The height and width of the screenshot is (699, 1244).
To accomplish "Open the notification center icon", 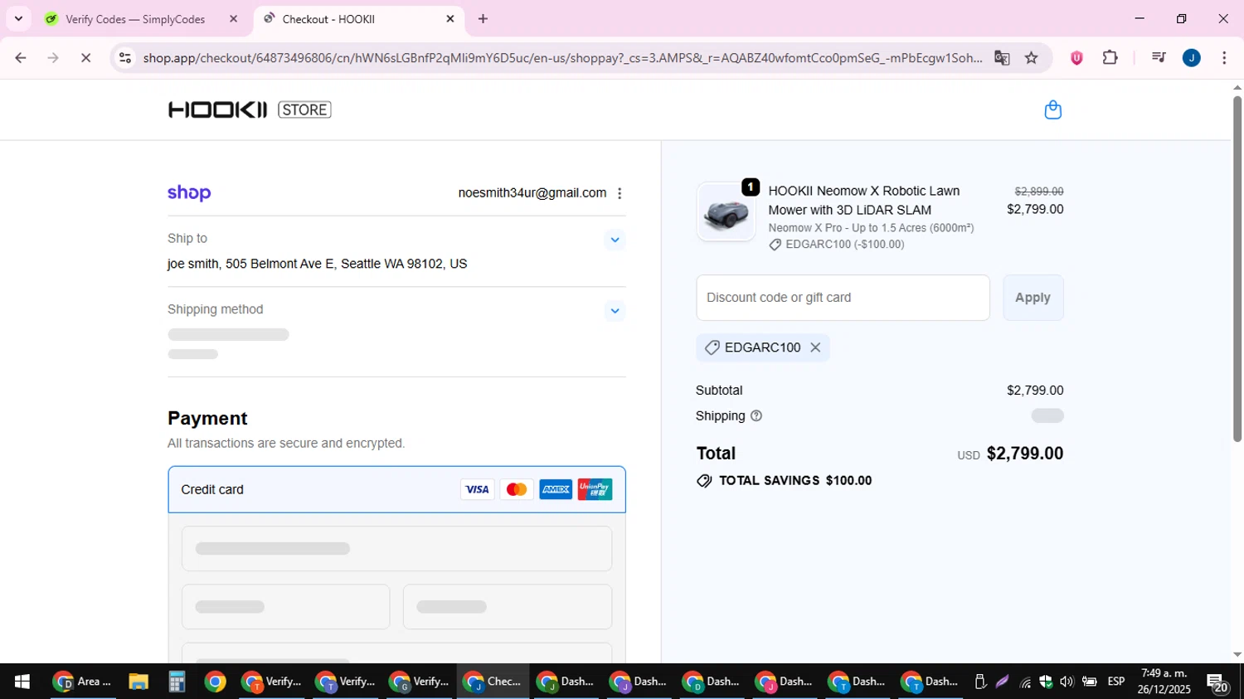I will (1217, 682).
